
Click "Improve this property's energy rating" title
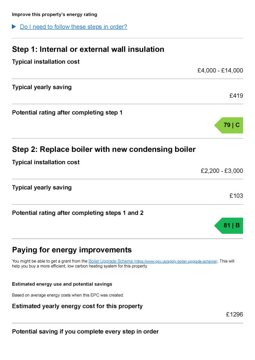(x=55, y=15)
